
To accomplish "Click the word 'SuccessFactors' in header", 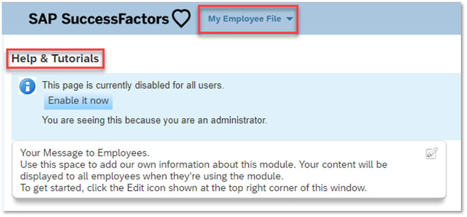I will (x=115, y=19).
